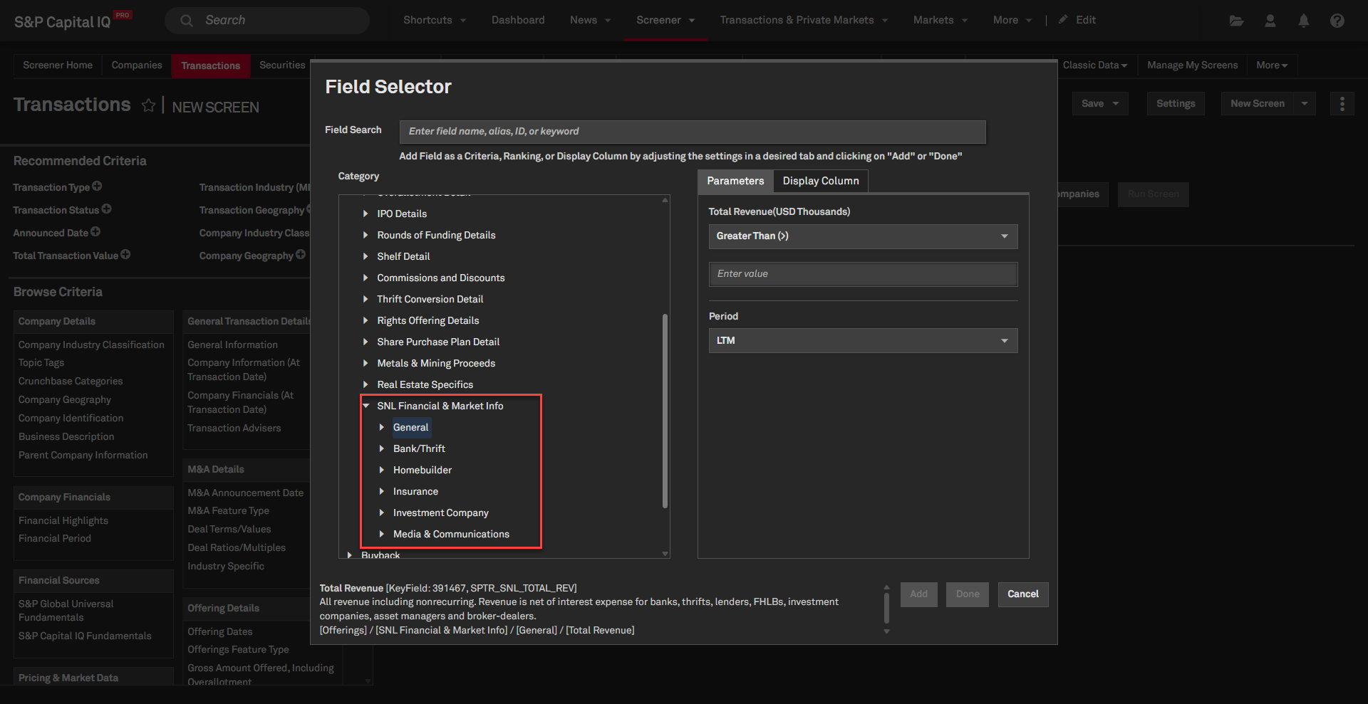Image resolution: width=1368 pixels, height=704 pixels.
Task: Add Transaction Status criteria plus icon
Action: tap(106, 209)
